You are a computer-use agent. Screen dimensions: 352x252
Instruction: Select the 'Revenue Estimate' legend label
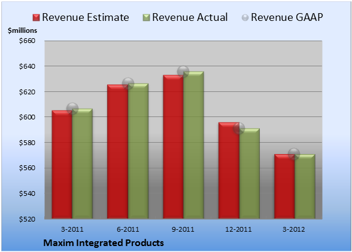click(x=86, y=17)
